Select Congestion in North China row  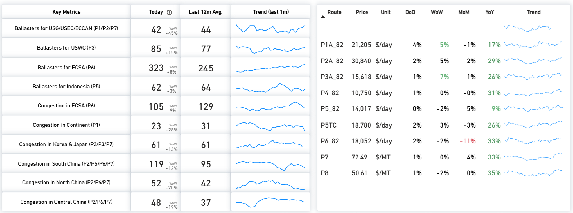156,182
